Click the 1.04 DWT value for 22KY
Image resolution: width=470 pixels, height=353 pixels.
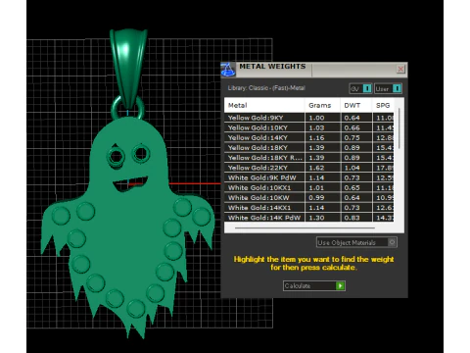coord(352,168)
